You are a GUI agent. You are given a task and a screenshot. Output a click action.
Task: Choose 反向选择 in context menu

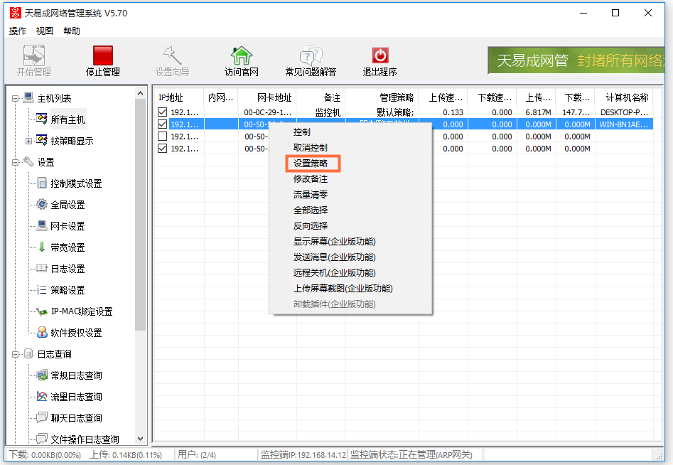click(350, 225)
